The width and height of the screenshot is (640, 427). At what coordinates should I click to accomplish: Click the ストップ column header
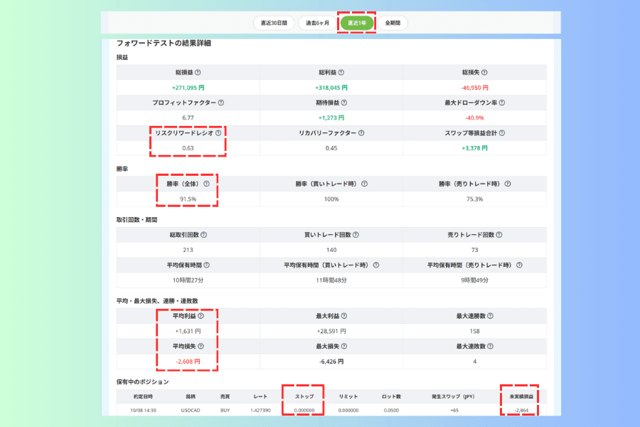(304, 396)
